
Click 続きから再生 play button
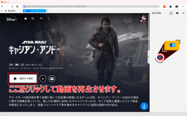click(23, 78)
